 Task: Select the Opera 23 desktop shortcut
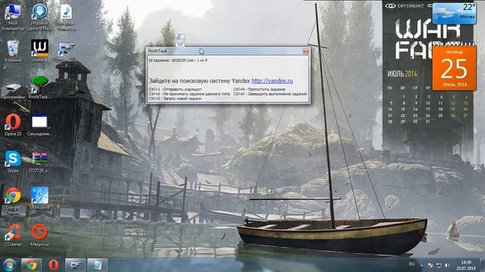[13, 125]
